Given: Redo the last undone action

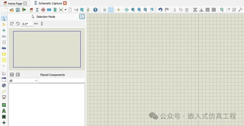Looking at the screenshot, I should [x=167, y=10].
